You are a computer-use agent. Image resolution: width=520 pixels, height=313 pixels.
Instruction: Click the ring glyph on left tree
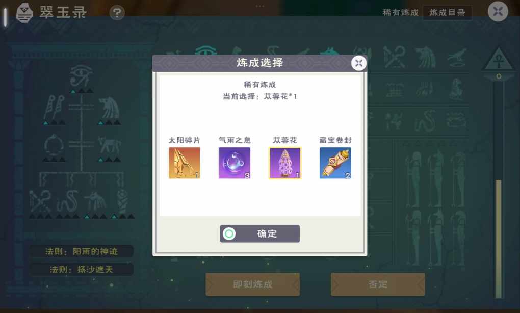[54, 145]
